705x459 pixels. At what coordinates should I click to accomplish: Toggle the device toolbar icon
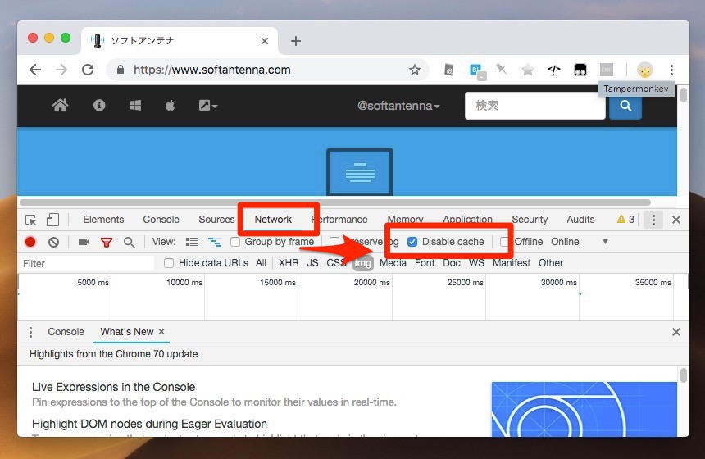pyautogui.click(x=52, y=220)
